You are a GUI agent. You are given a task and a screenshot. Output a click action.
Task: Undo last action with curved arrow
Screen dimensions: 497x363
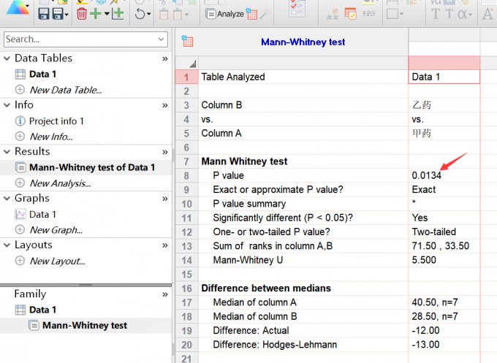coord(140,14)
